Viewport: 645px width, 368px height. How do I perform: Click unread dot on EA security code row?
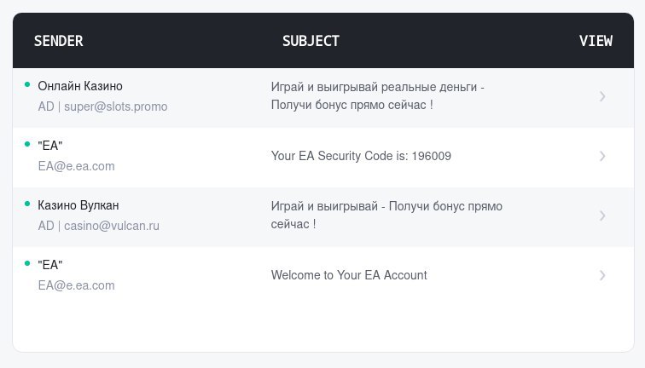pos(27,144)
